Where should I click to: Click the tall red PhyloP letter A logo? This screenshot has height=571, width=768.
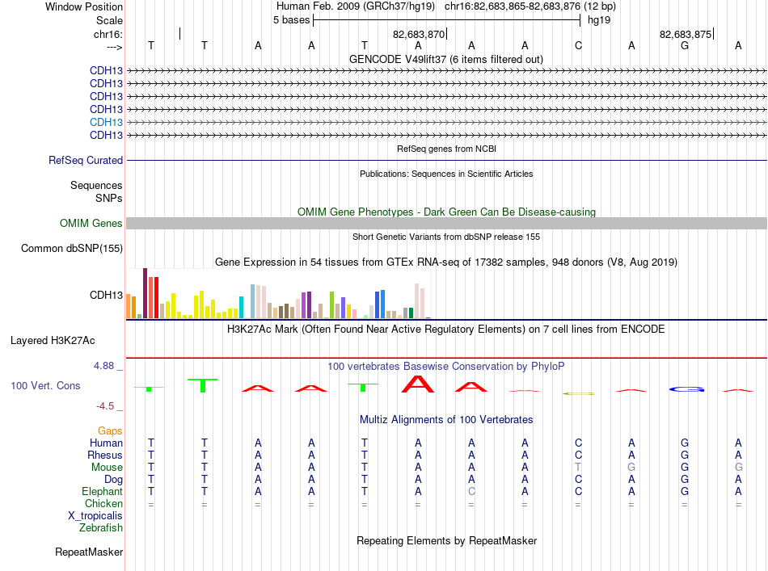tap(418, 384)
